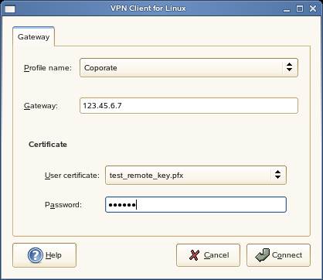Click the Profile name label
Screen dimensions: 323x280
(x=48, y=68)
